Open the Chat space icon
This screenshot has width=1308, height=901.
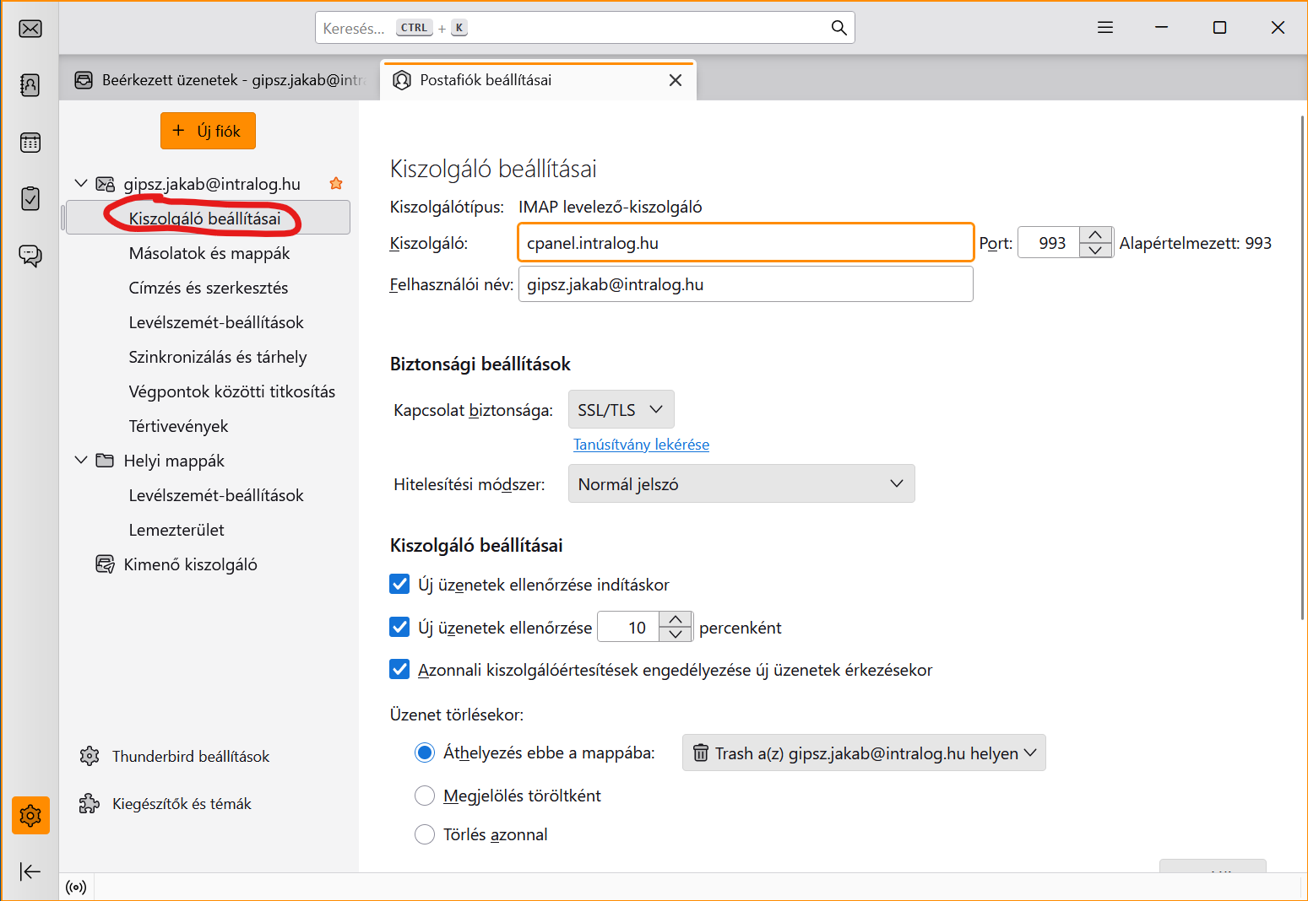pos(30,256)
